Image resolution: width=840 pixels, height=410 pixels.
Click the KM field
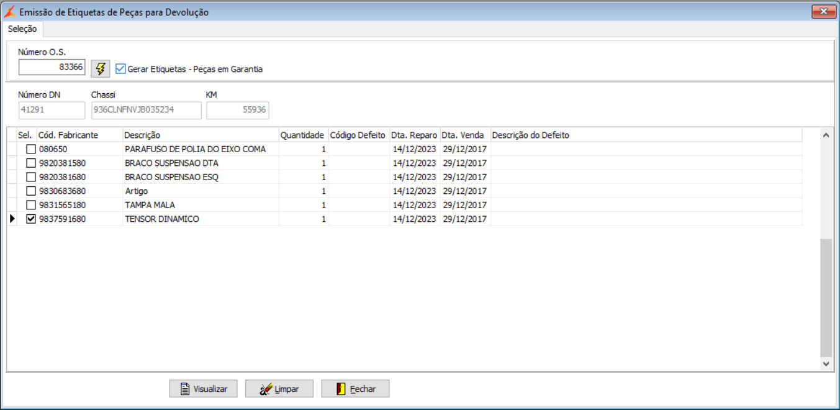238,111
